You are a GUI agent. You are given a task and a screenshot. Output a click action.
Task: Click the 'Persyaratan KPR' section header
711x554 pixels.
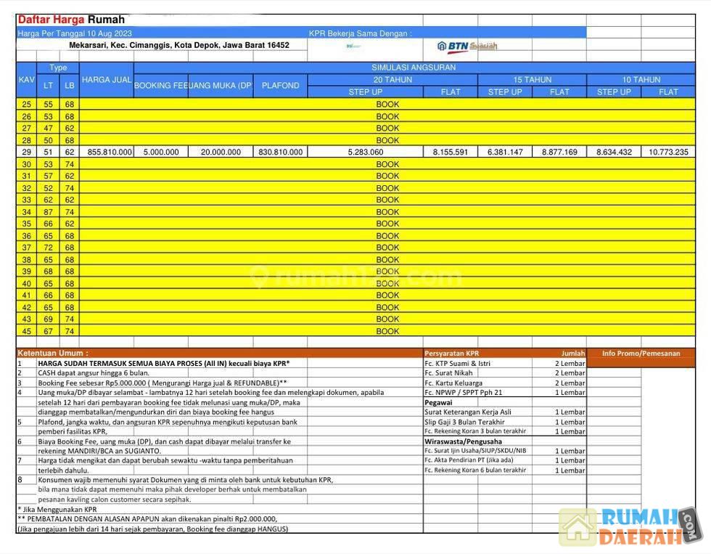[x=452, y=354]
